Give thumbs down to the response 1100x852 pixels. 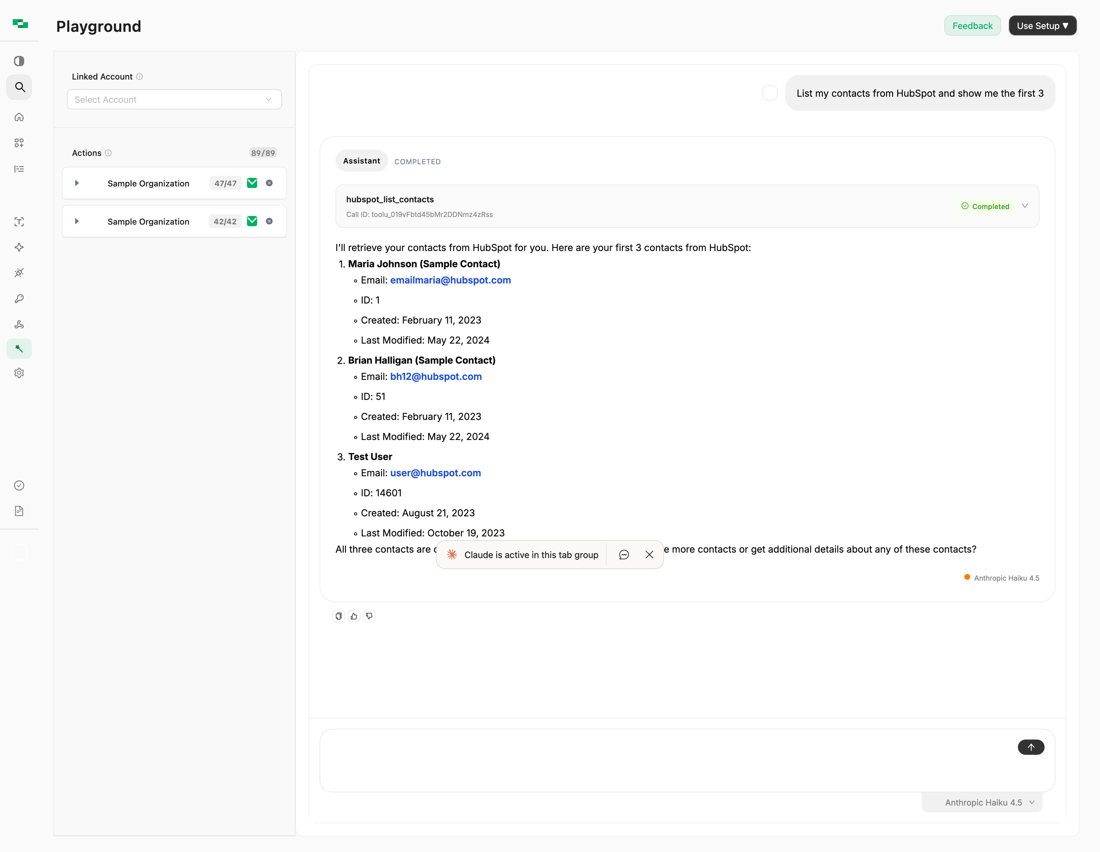click(x=369, y=616)
